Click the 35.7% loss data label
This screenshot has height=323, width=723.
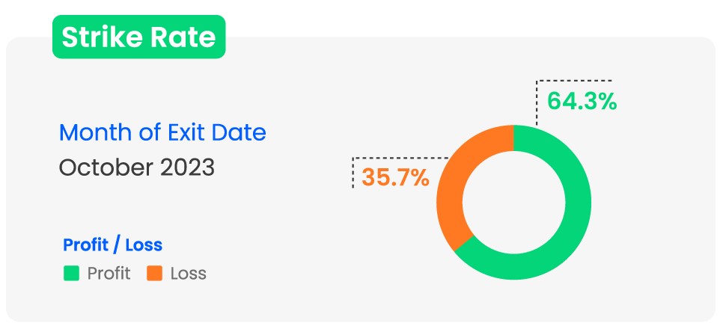tap(395, 177)
